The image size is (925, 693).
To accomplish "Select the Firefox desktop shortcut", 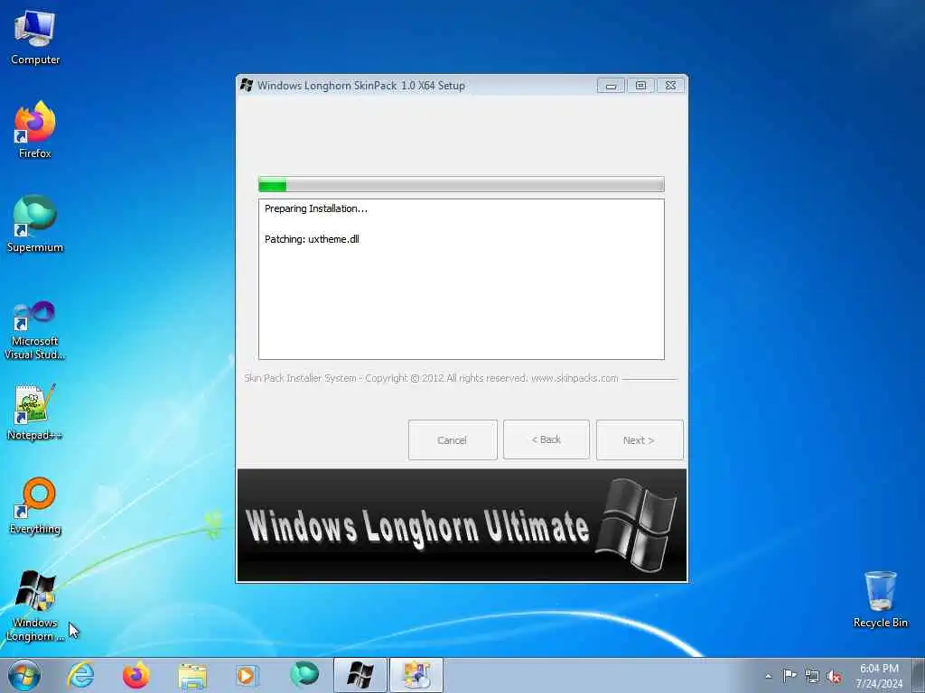I will coord(35,130).
